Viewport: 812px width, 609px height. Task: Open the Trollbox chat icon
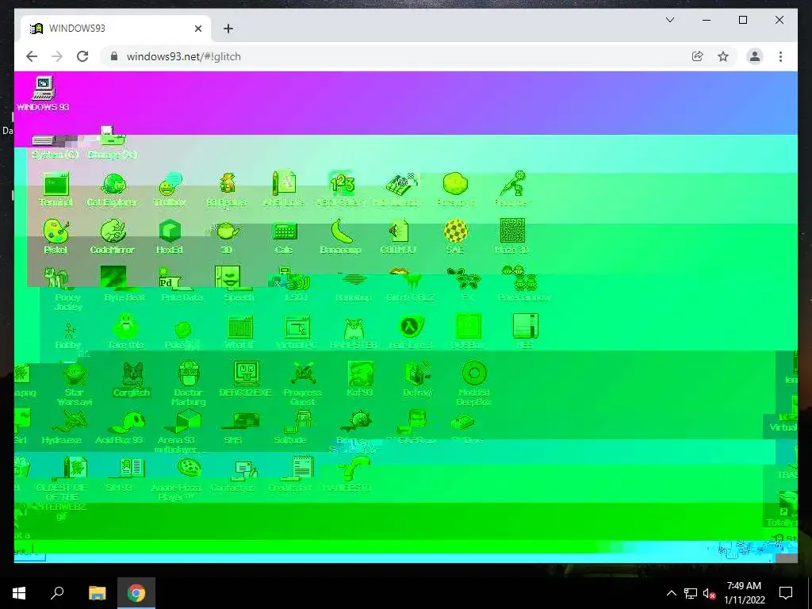click(170, 184)
